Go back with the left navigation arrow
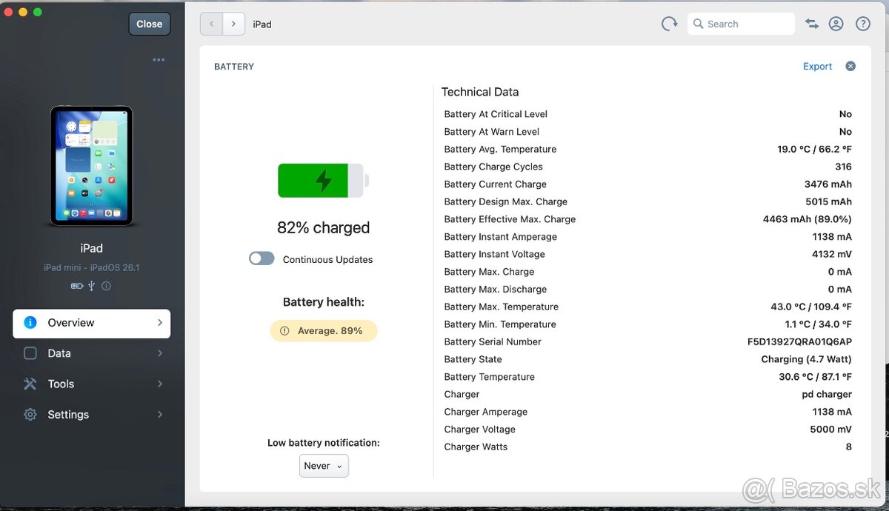The width and height of the screenshot is (889, 511). click(211, 24)
